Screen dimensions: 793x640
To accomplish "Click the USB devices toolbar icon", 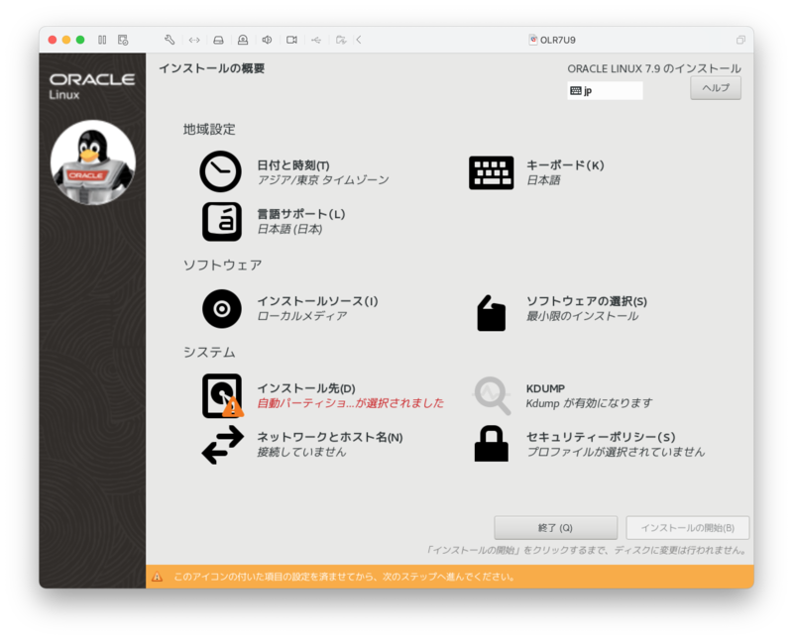I will (316, 40).
